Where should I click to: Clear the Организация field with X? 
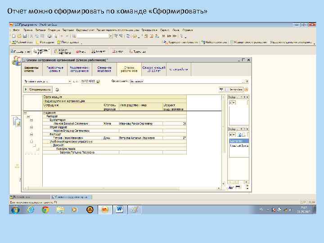[x=247, y=81]
